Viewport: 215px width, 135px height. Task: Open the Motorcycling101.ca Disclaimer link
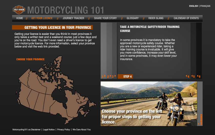pos(27,129)
